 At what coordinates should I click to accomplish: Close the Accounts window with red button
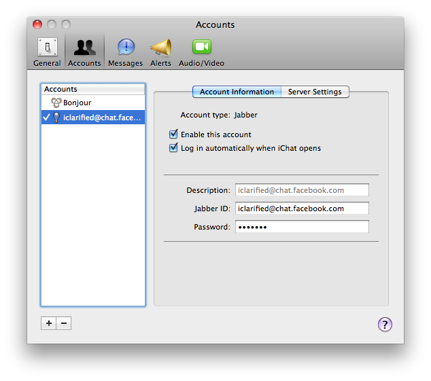tap(37, 24)
